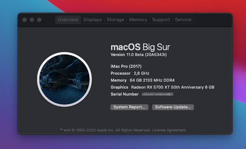Viewport: 246px width, 149px height.
Task: Switch to the Overview tab
Action: tap(68, 20)
